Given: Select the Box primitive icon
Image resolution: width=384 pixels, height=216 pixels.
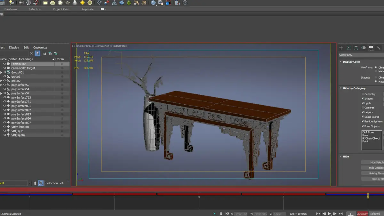Looking at the screenshot, I should 45,3.
